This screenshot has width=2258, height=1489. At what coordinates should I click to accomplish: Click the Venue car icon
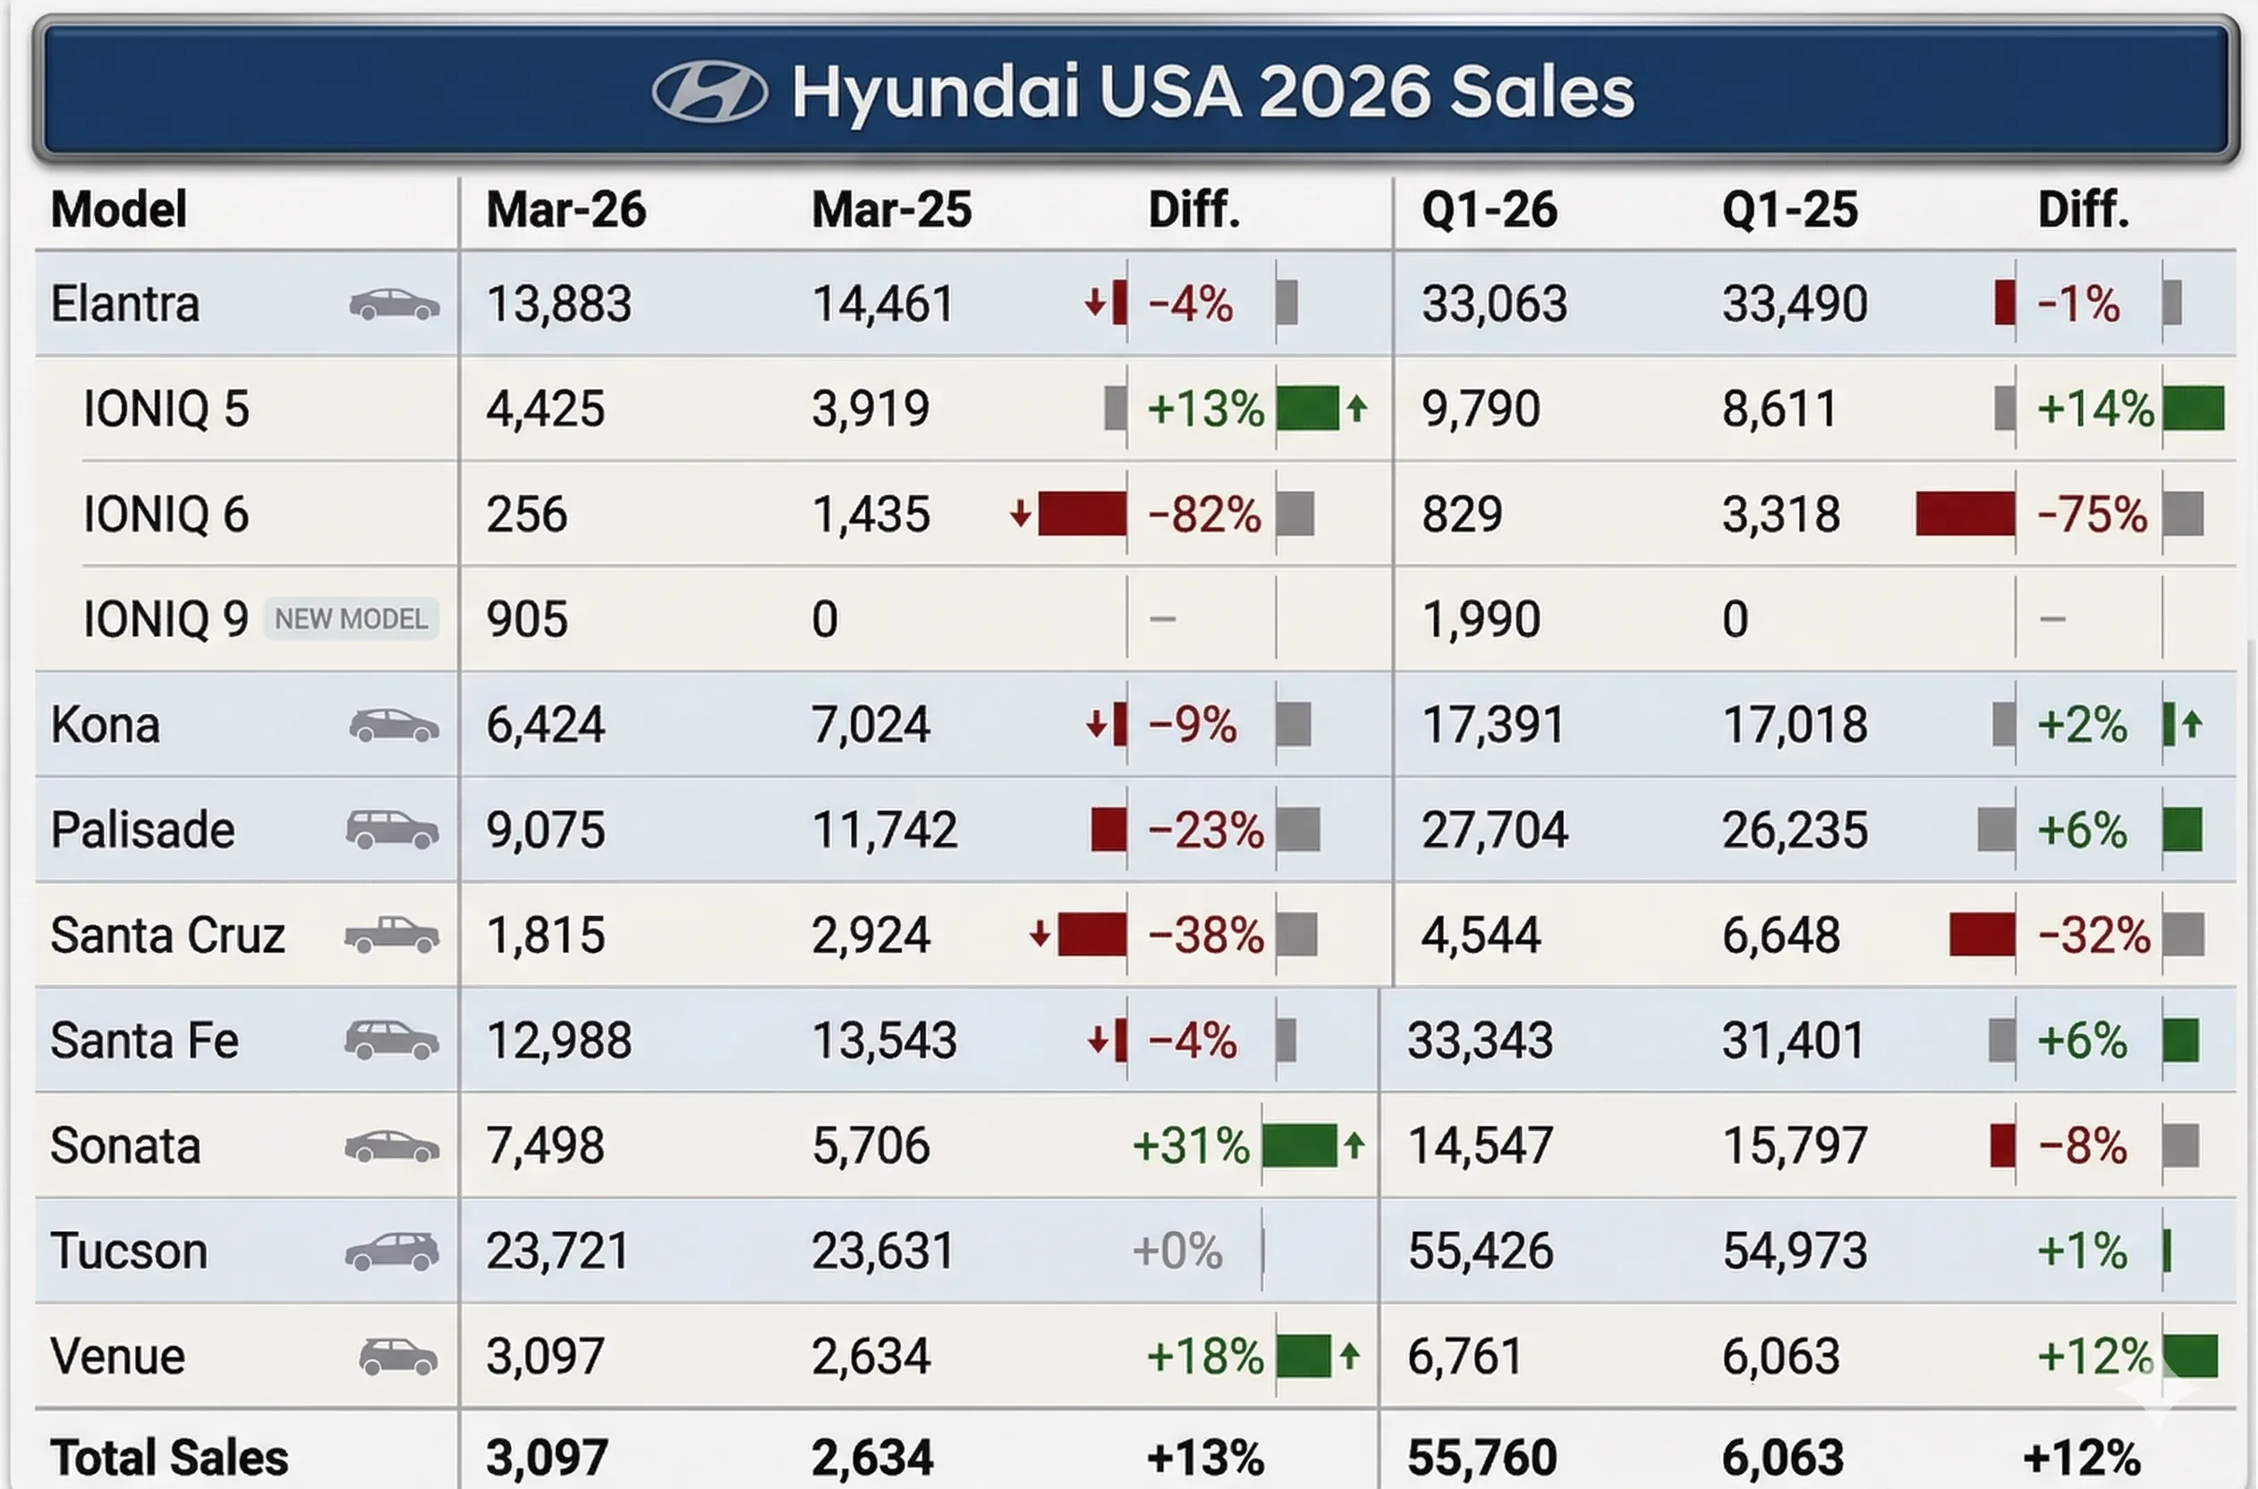tap(399, 1357)
